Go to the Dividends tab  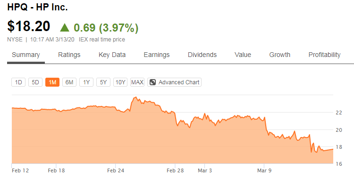(202, 55)
